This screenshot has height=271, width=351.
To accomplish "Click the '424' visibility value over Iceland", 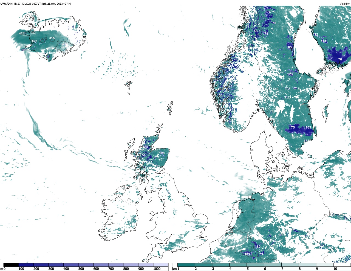I will click(22, 34).
